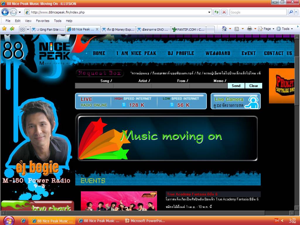
Task: Open the WEBBOARD page
Action: 218,53
